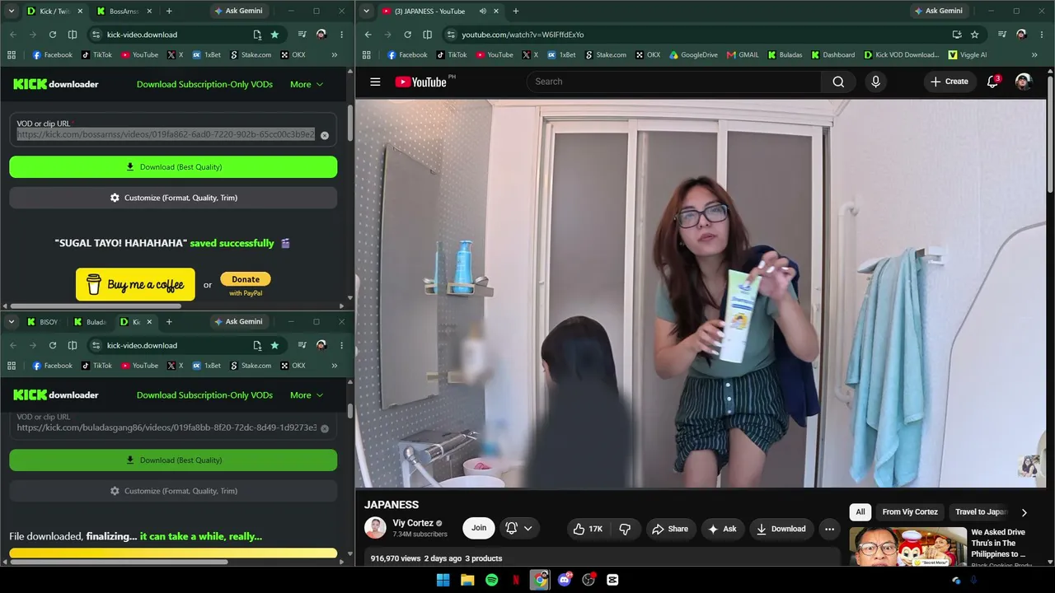Select the Travel to Japan chip

click(979, 512)
